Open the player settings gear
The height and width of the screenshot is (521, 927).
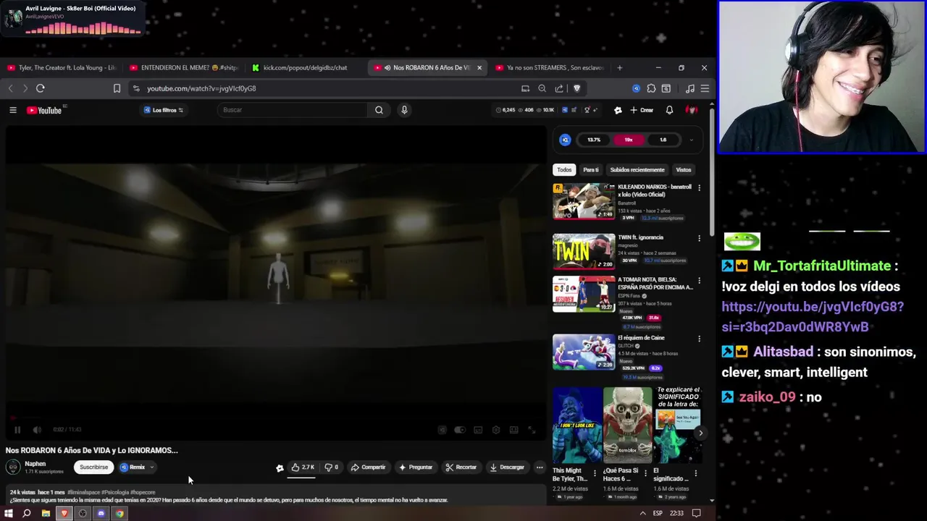click(496, 430)
